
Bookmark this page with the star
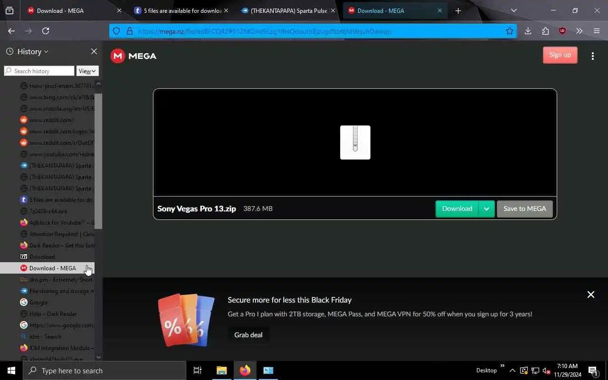coord(510,31)
